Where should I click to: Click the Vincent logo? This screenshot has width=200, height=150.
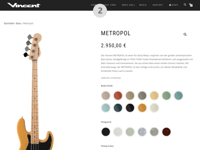pos(24,5)
